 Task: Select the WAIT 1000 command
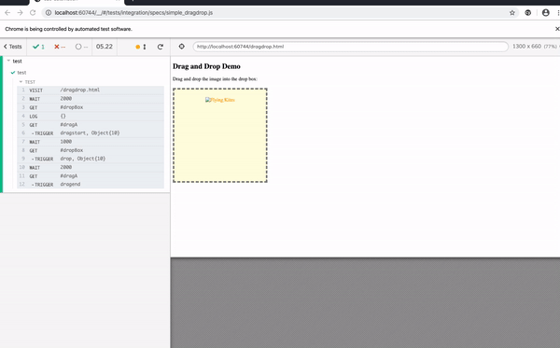coord(91,142)
